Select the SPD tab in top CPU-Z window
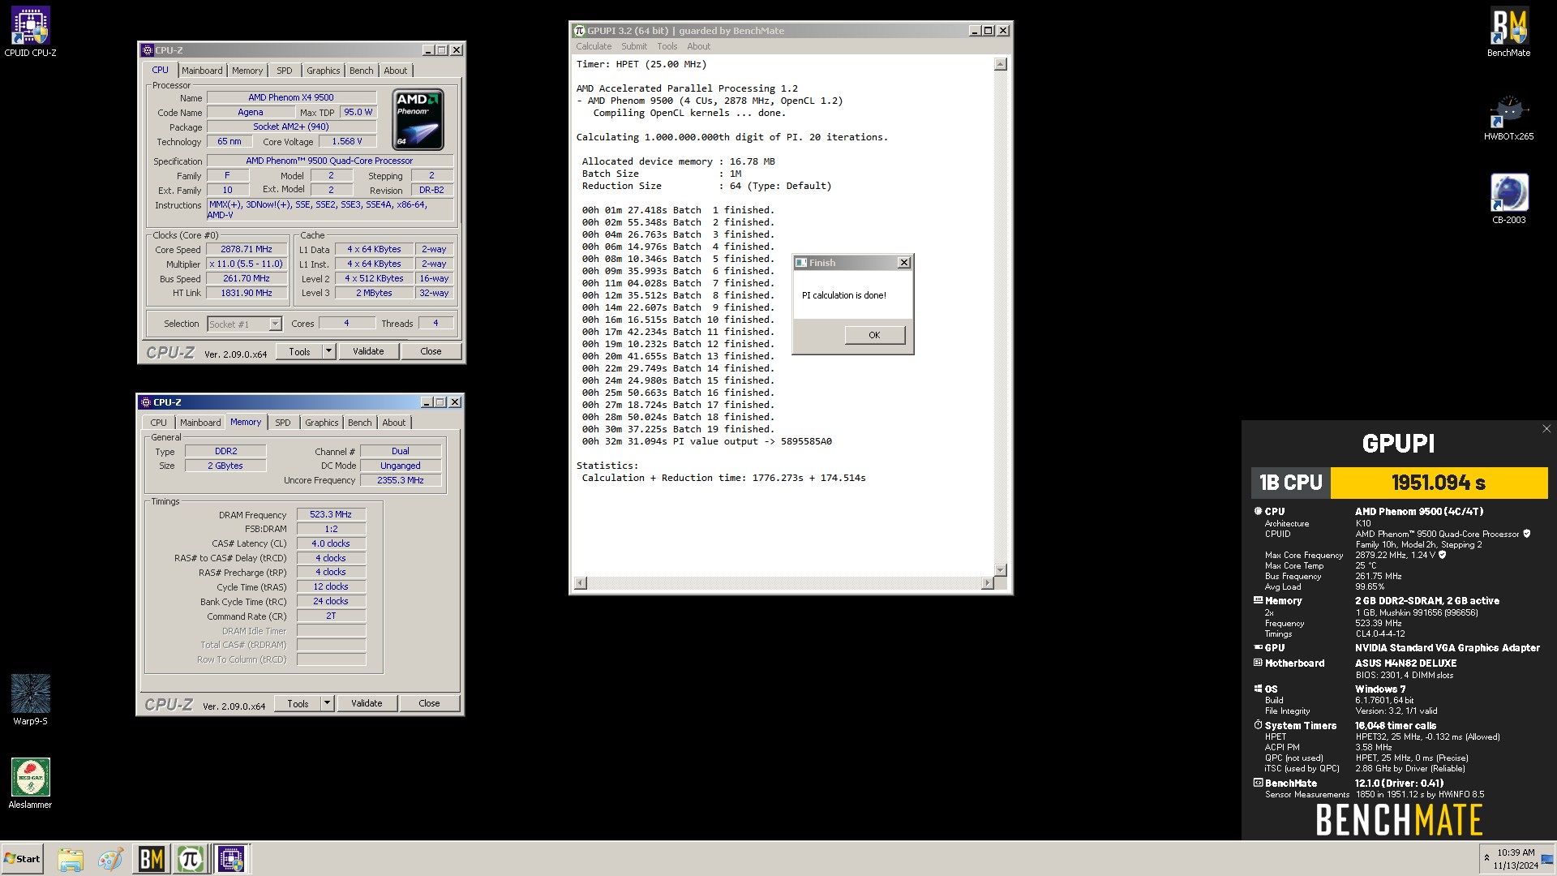 [285, 71]
